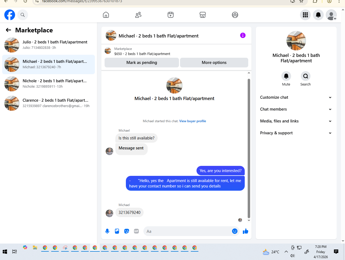The image size is (345, 260).
Task: Click the message bubble 3213679240
Action: [x=129, y=213]
